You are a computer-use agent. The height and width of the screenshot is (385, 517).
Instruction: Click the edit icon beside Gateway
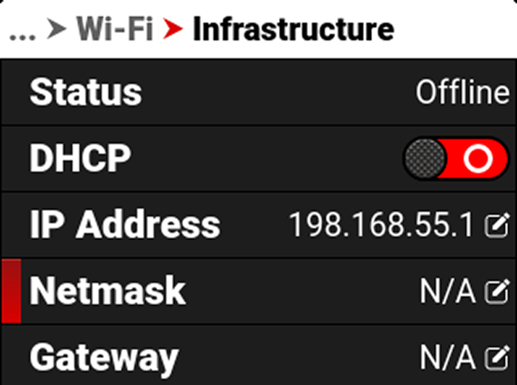tap(497, 358)
